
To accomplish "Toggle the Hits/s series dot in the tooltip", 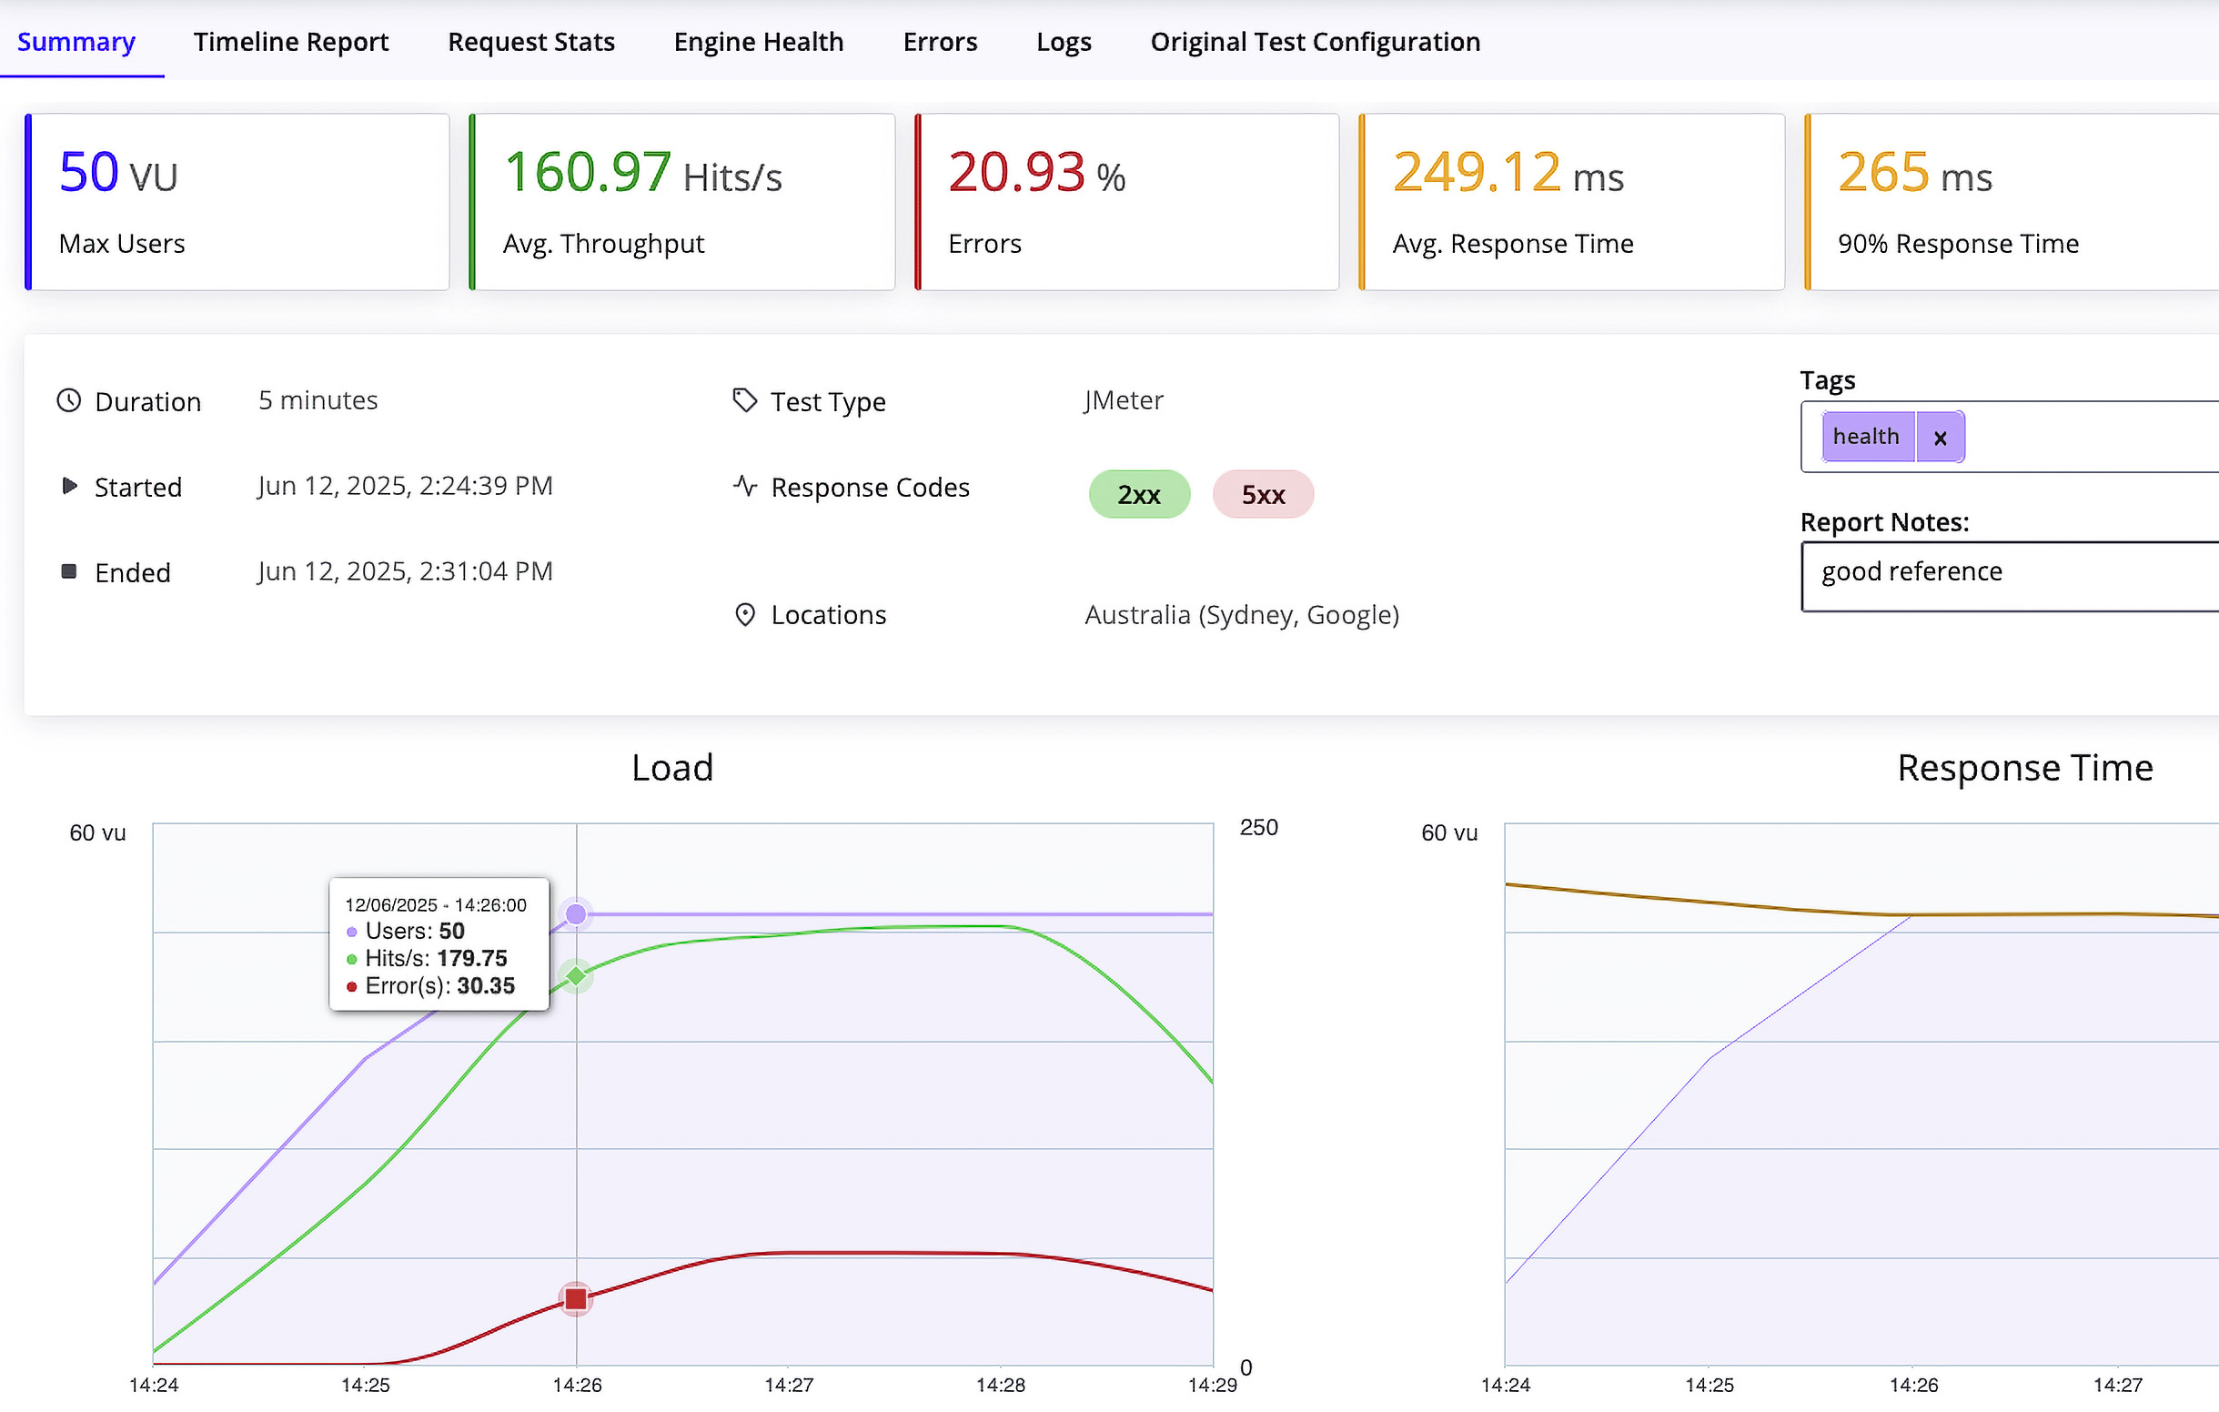I will coord(352,959).
